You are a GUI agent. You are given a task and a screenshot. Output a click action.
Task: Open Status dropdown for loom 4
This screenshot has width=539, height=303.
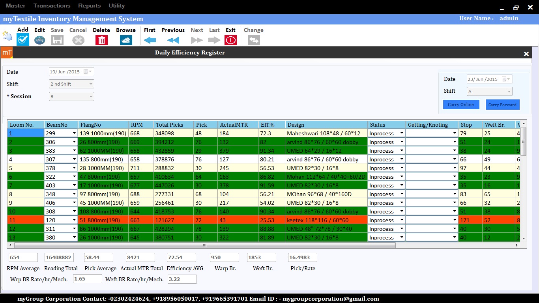(402, 159)
